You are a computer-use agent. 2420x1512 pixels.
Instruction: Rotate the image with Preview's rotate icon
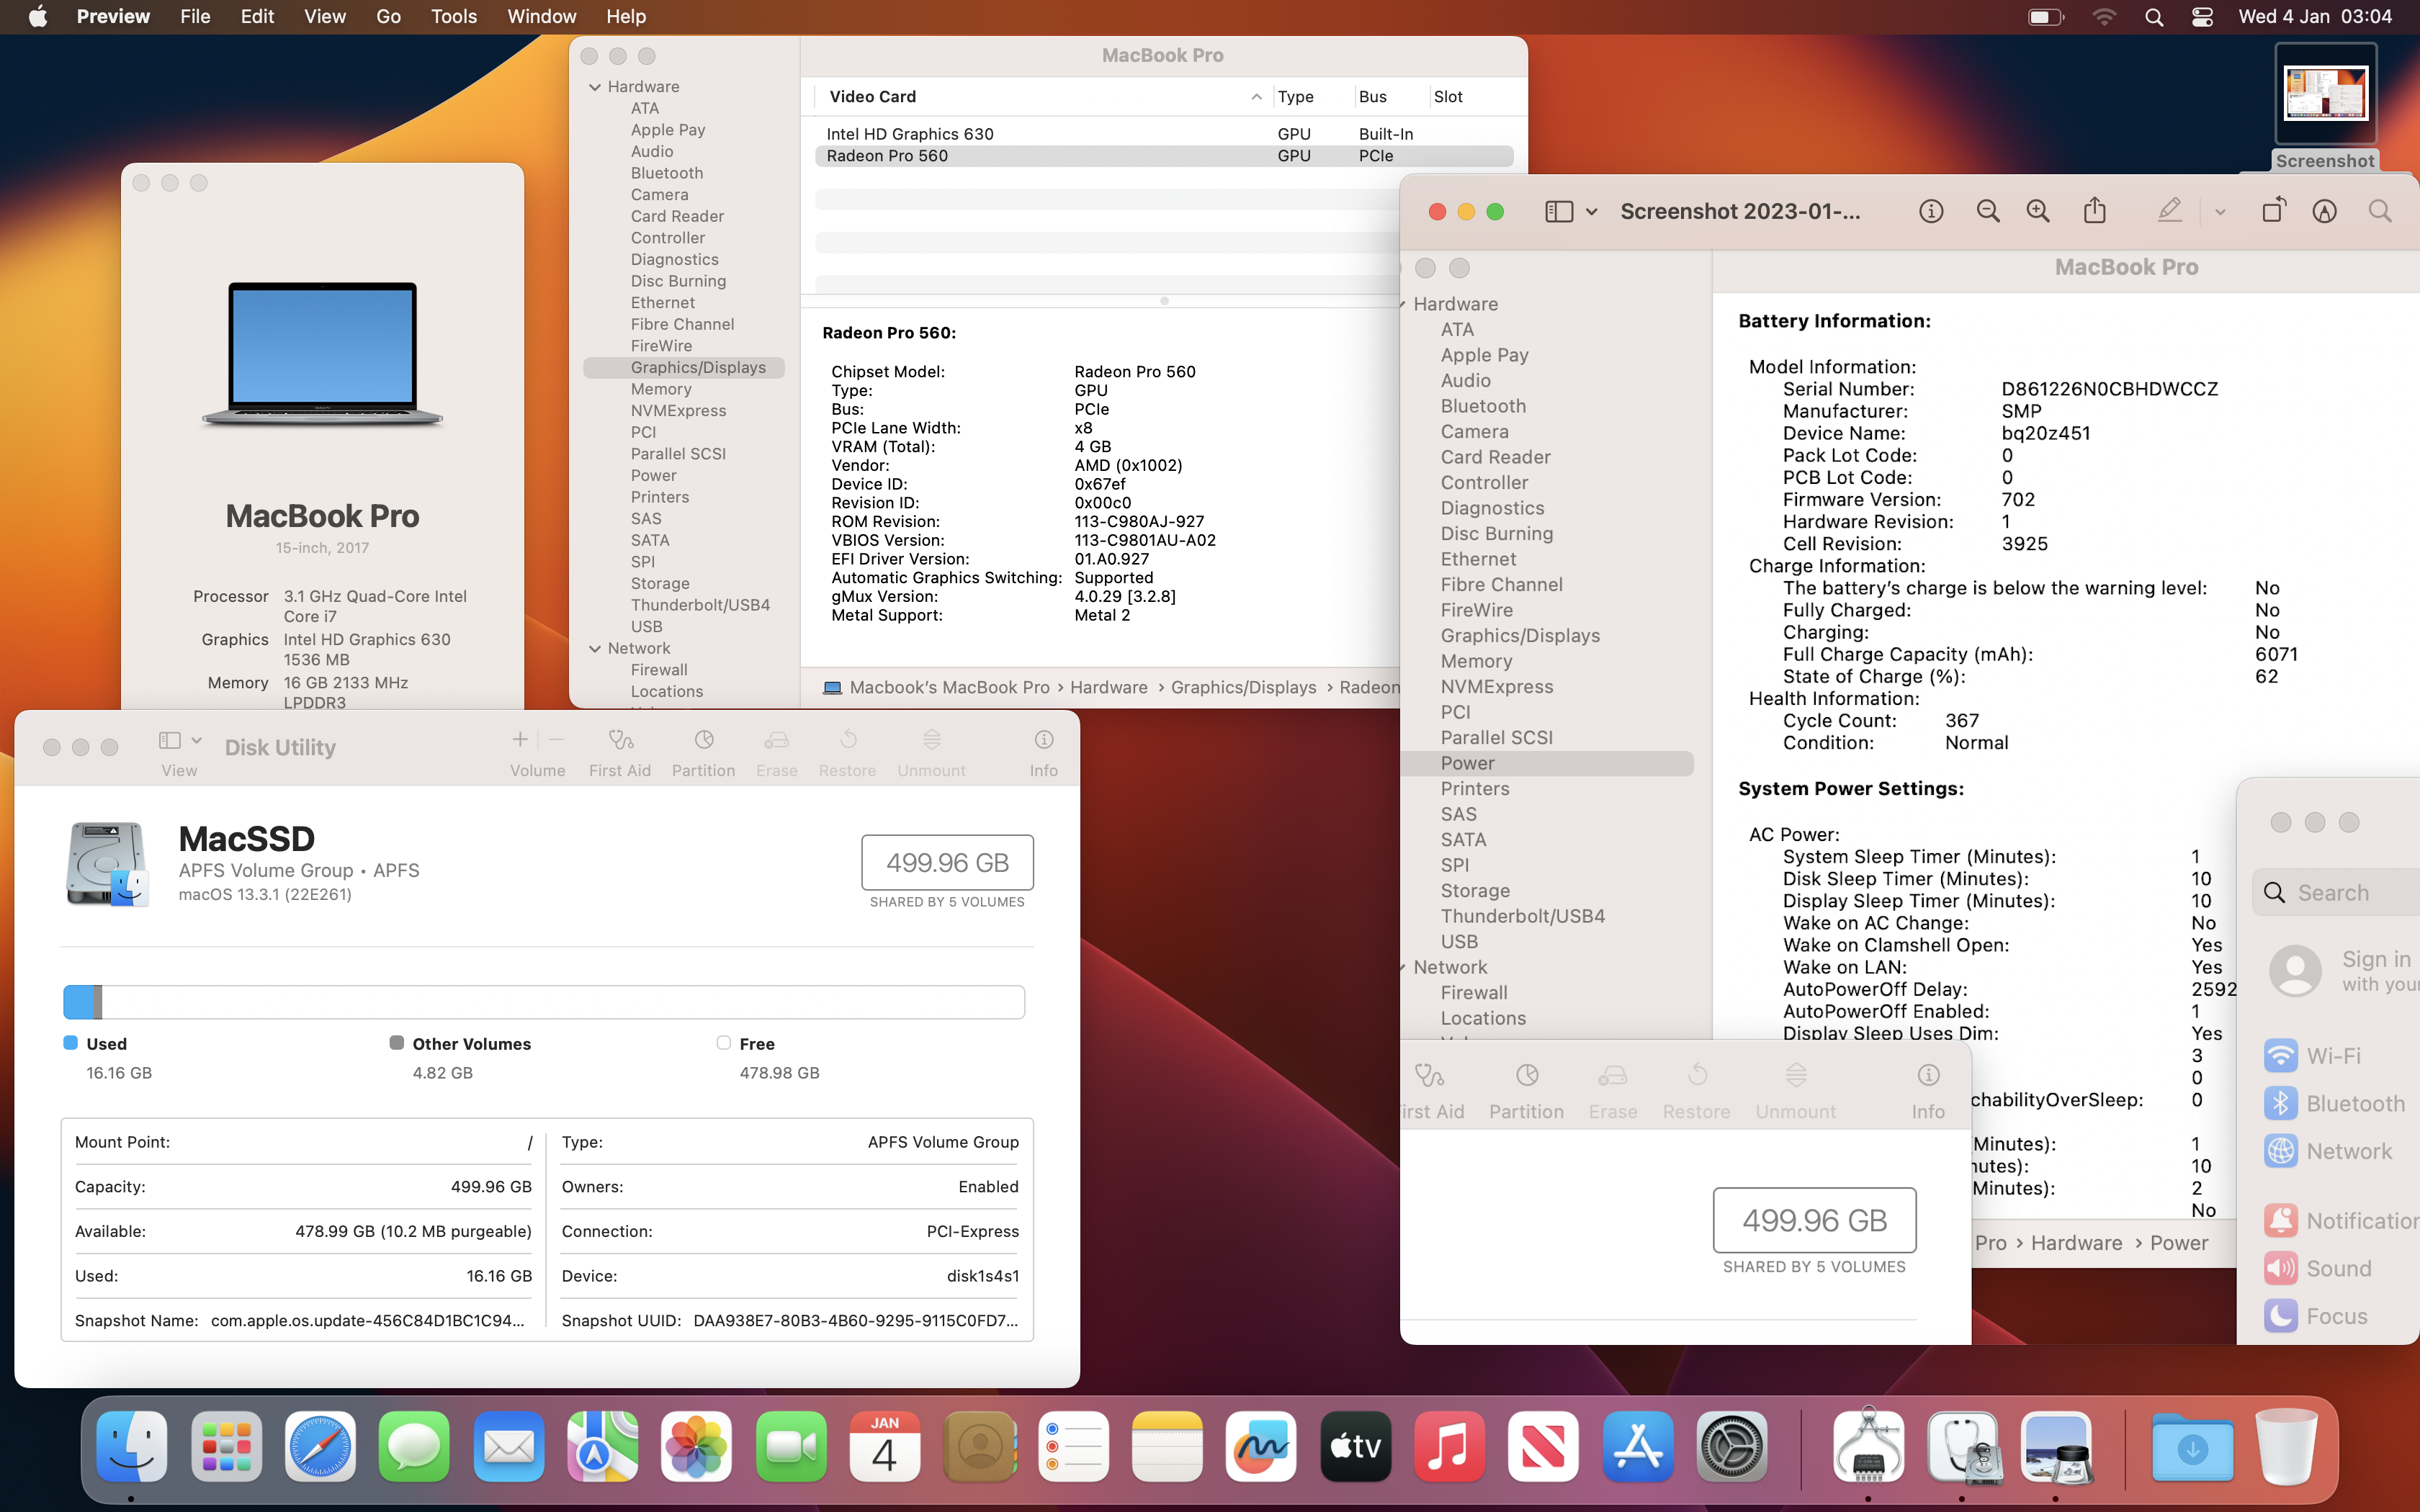coord(2273,210)
